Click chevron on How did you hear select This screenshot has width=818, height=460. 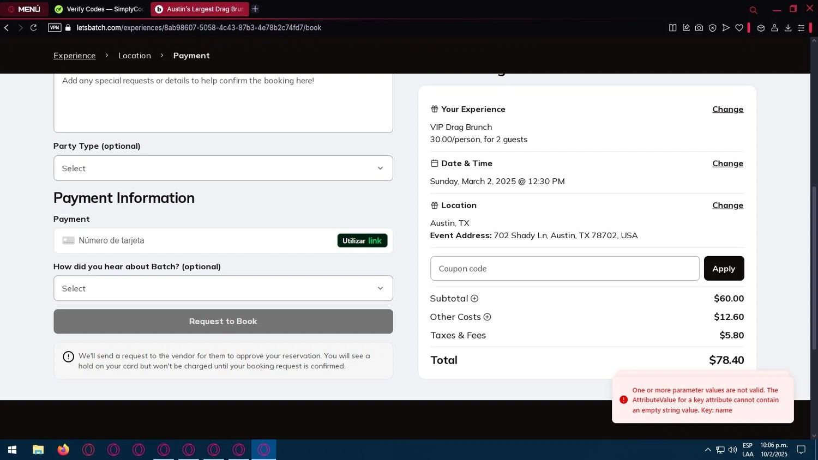[x=380, y=288]
